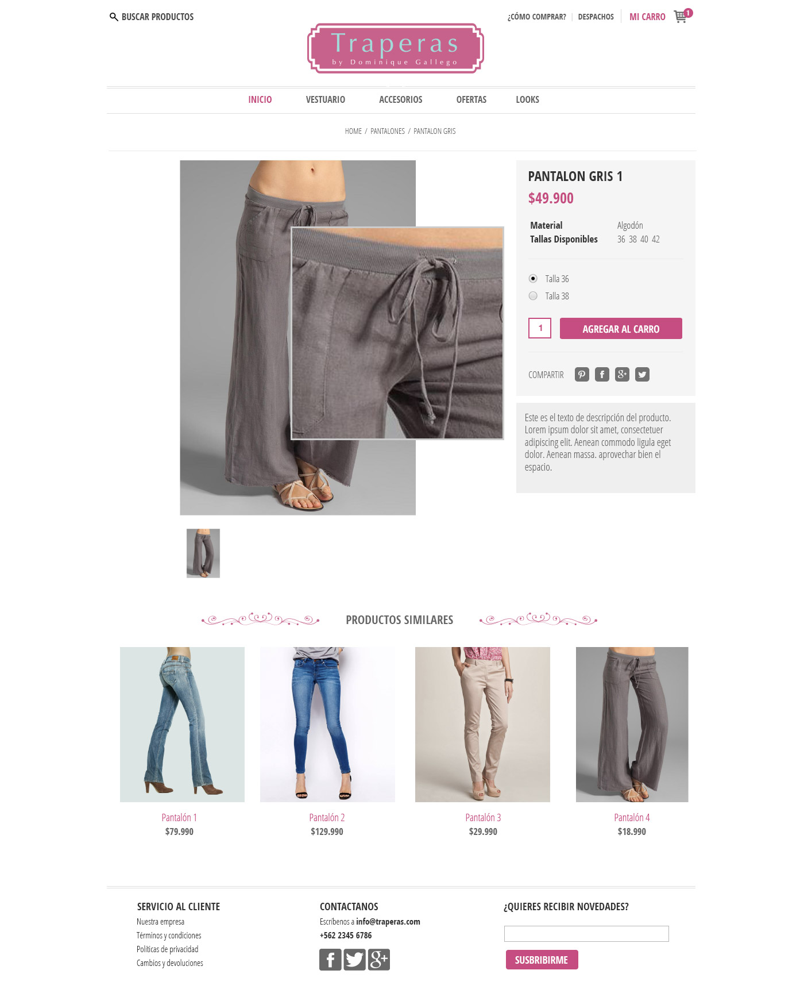Click AGREGAR AL CARRO button
804x997 pixels.
pyautogui.click(x=621, y=329)
